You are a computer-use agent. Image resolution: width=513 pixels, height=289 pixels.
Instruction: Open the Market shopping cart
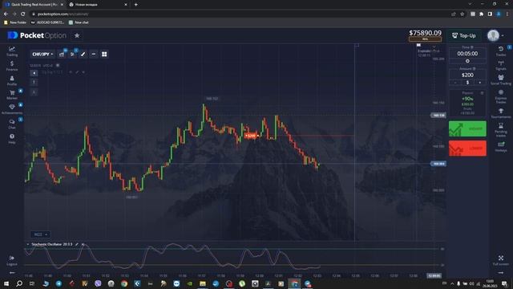pyautogui.click(x=12, y=95)
